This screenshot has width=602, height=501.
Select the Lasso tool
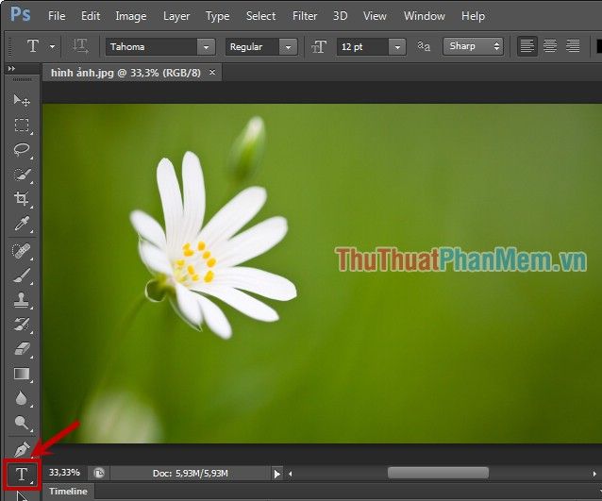tap(22, 150)
